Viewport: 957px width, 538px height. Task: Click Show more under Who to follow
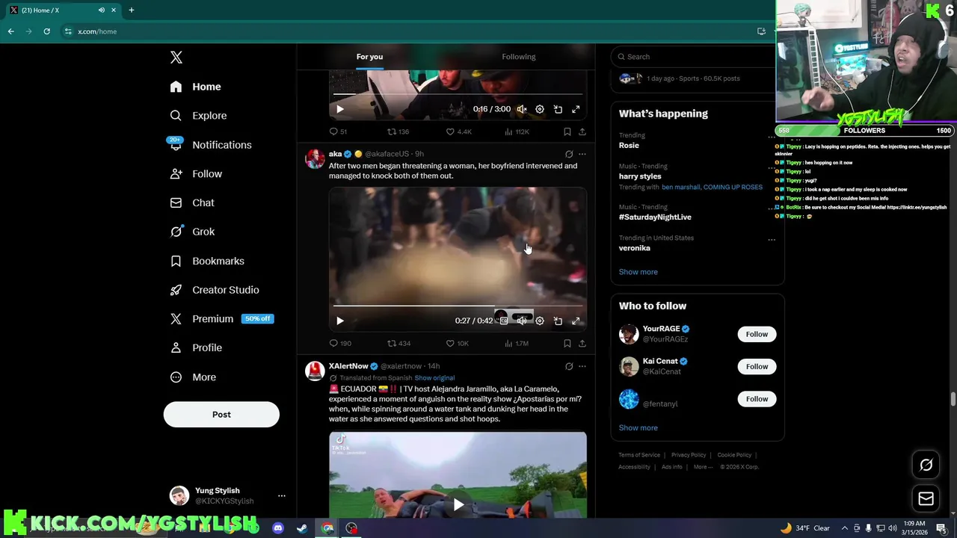point(638,428)
